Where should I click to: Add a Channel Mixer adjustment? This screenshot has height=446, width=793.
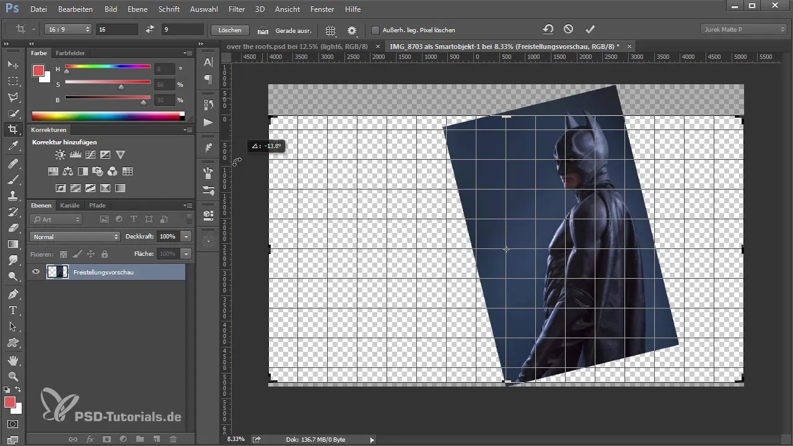point(113,172)
